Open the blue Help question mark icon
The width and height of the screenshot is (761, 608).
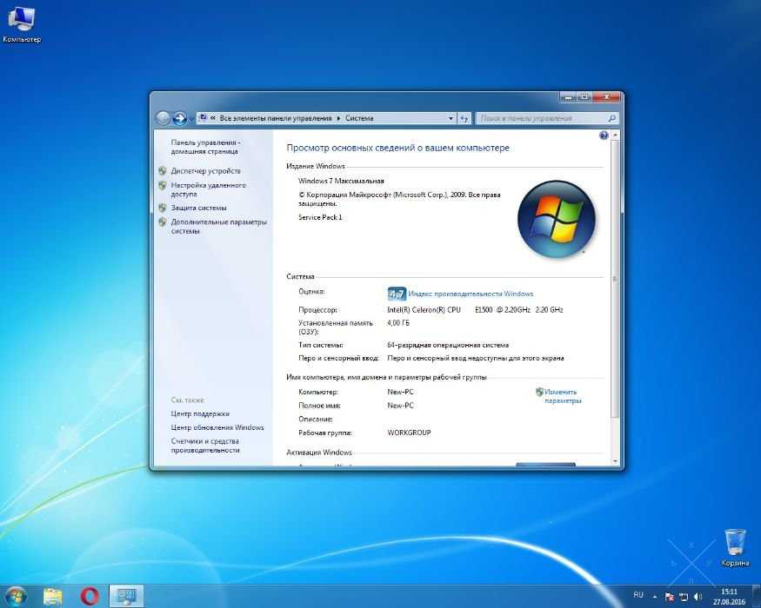[604, 135]
